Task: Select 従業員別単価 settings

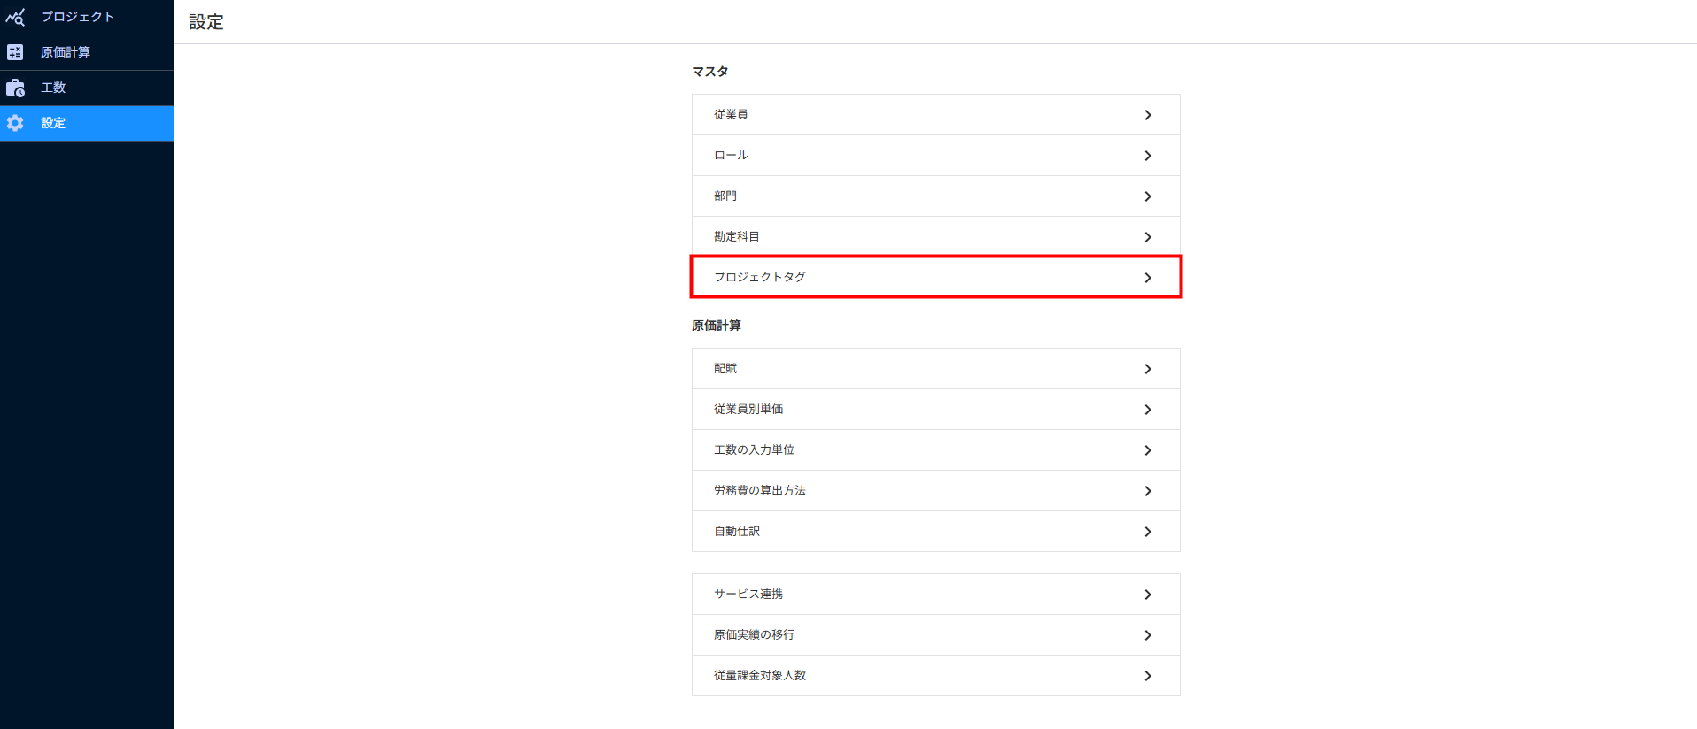Action: coord(935,410)
